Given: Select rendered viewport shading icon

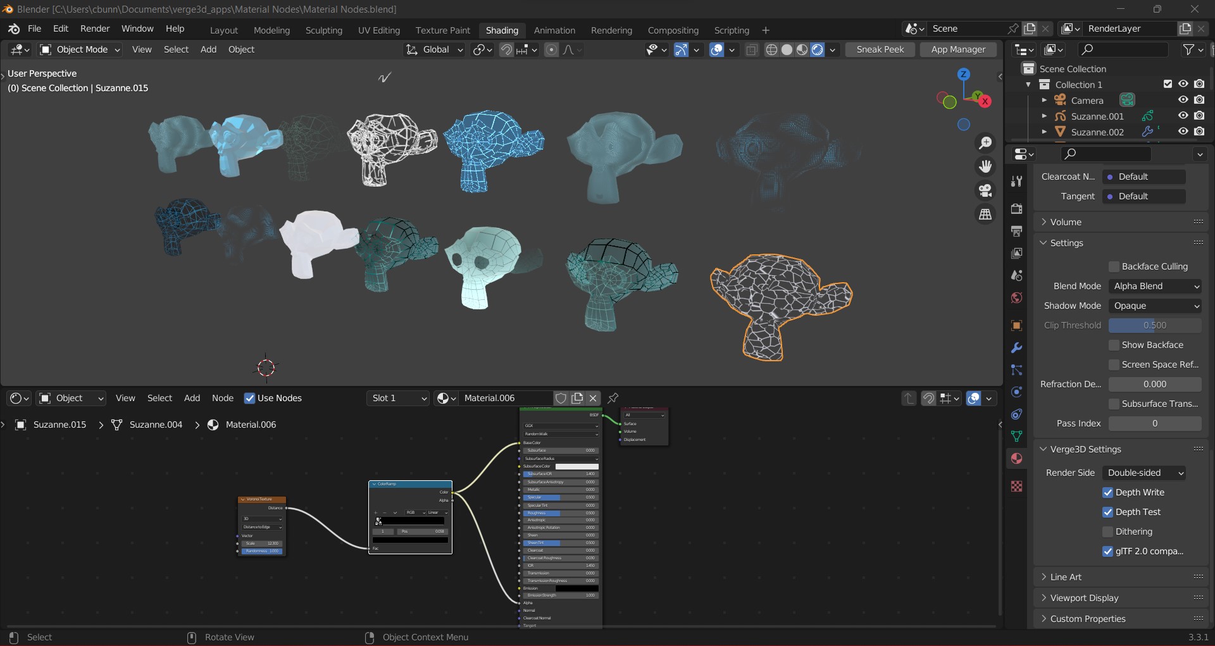Looking at the screenshot, I should click(817, 49).
